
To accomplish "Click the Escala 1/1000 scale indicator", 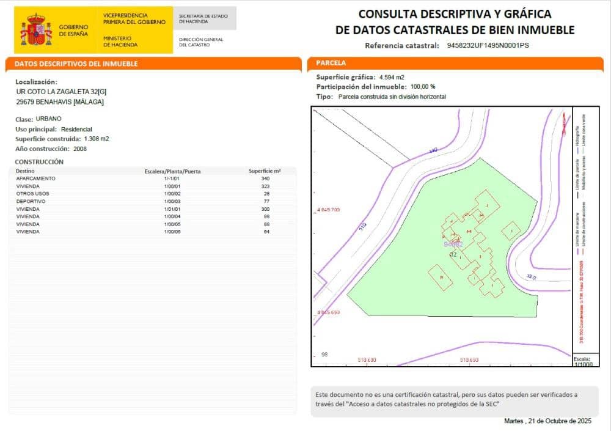I will pos(581,361).
